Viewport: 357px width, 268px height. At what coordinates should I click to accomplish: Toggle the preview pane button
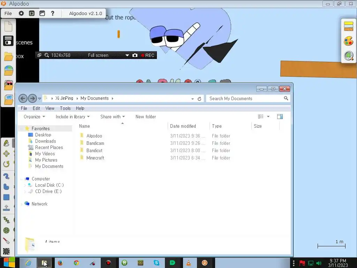pyautogui.click(x=280, y=117)
